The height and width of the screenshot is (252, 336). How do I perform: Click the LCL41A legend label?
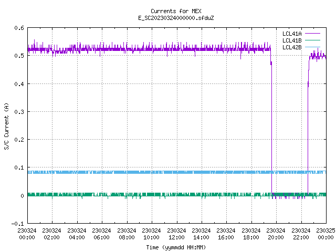tap(292, 34)
